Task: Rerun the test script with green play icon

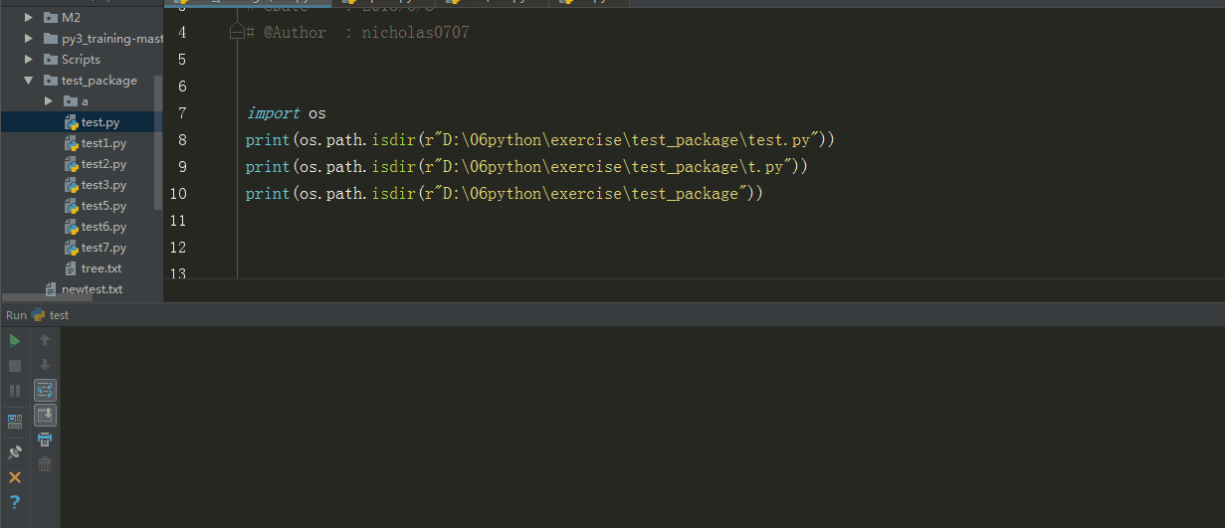Action: point(15,340)
